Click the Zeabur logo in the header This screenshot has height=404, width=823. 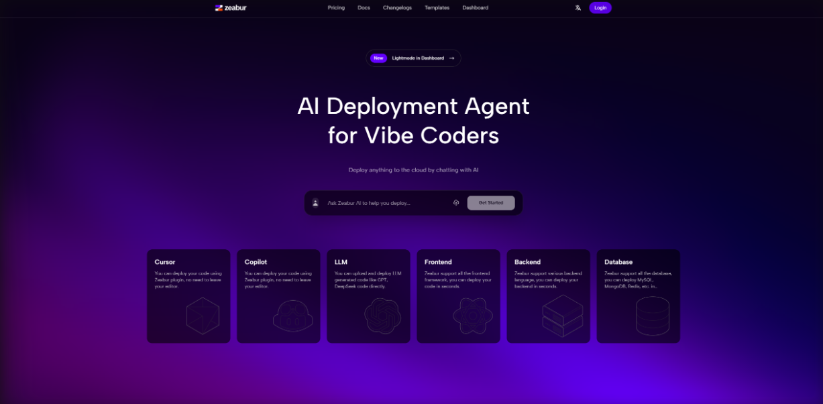click(x=231, y=8)
